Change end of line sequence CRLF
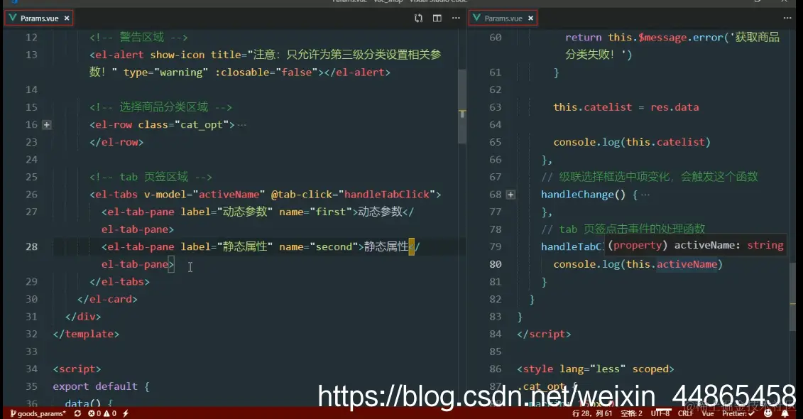The width and height of the screenshot is (803, 419). [685, 413]
